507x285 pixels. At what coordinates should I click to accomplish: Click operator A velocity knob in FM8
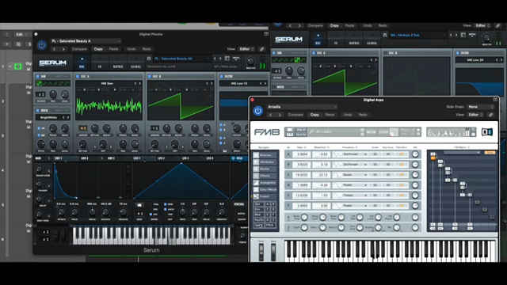pos(415,154)
